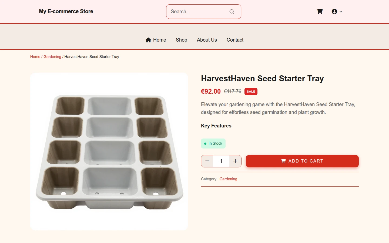Click the Home breadcrumb link
The image size is (389, 243).
coord(35,57)
